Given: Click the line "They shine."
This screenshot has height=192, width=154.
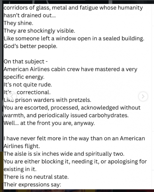Looking at the screenshot, I should coord(18,23).
